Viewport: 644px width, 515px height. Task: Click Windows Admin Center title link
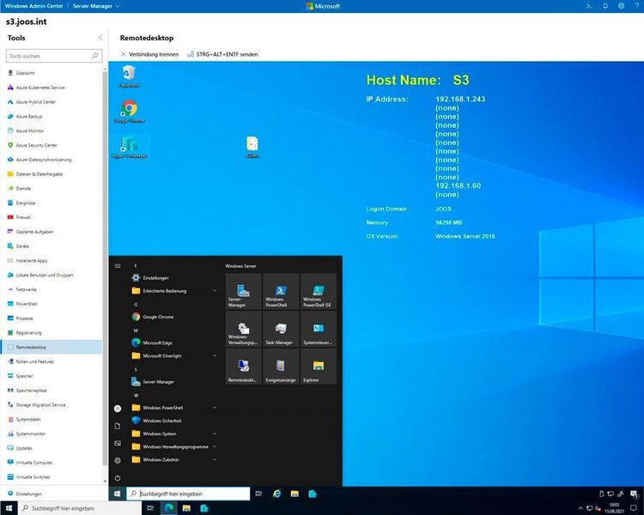pos(34,6)
